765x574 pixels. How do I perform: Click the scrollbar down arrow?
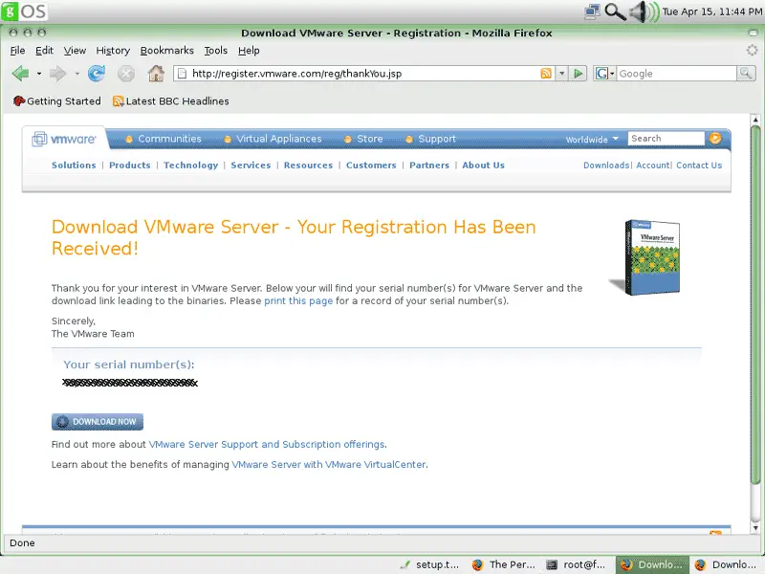[755, 528]
